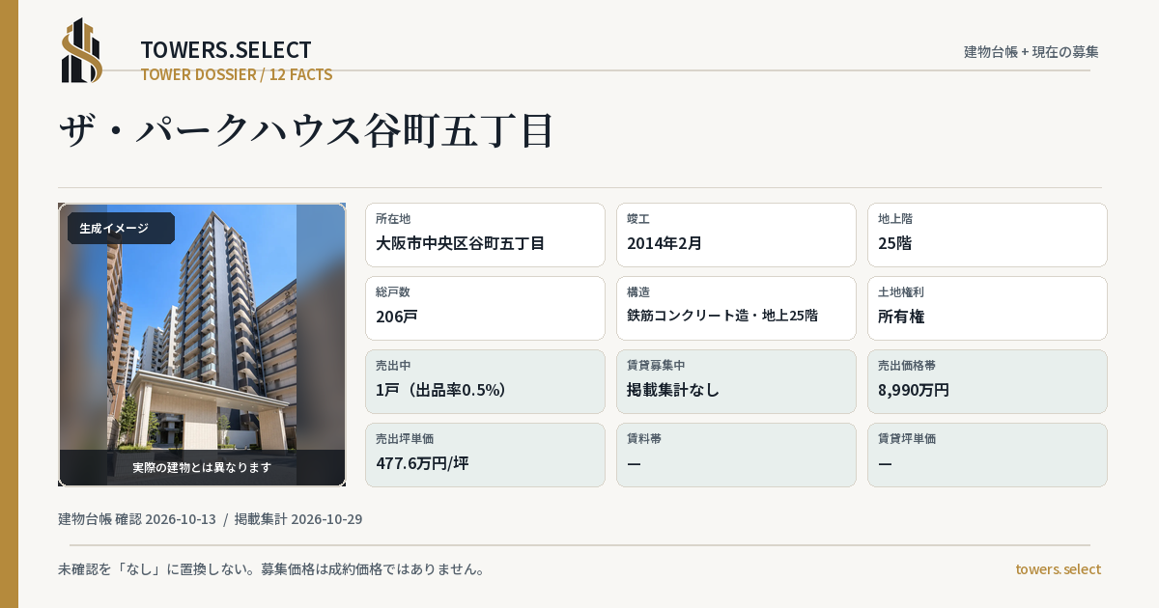This screenshot has width=1159, height=608.
Task: Click the 構造 label
Action: pyautogui.click(x=638, y=292)
